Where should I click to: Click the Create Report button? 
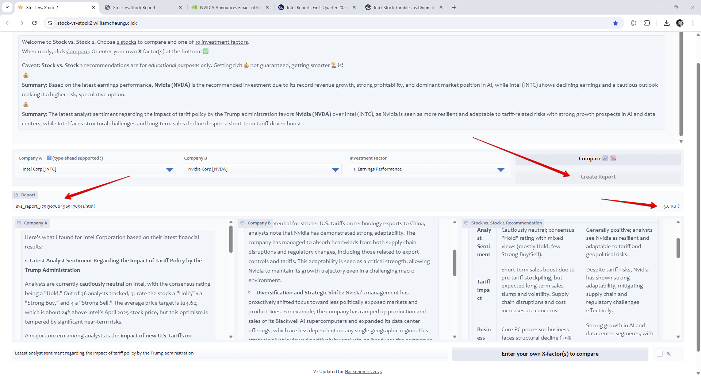(x=598, y=177)
